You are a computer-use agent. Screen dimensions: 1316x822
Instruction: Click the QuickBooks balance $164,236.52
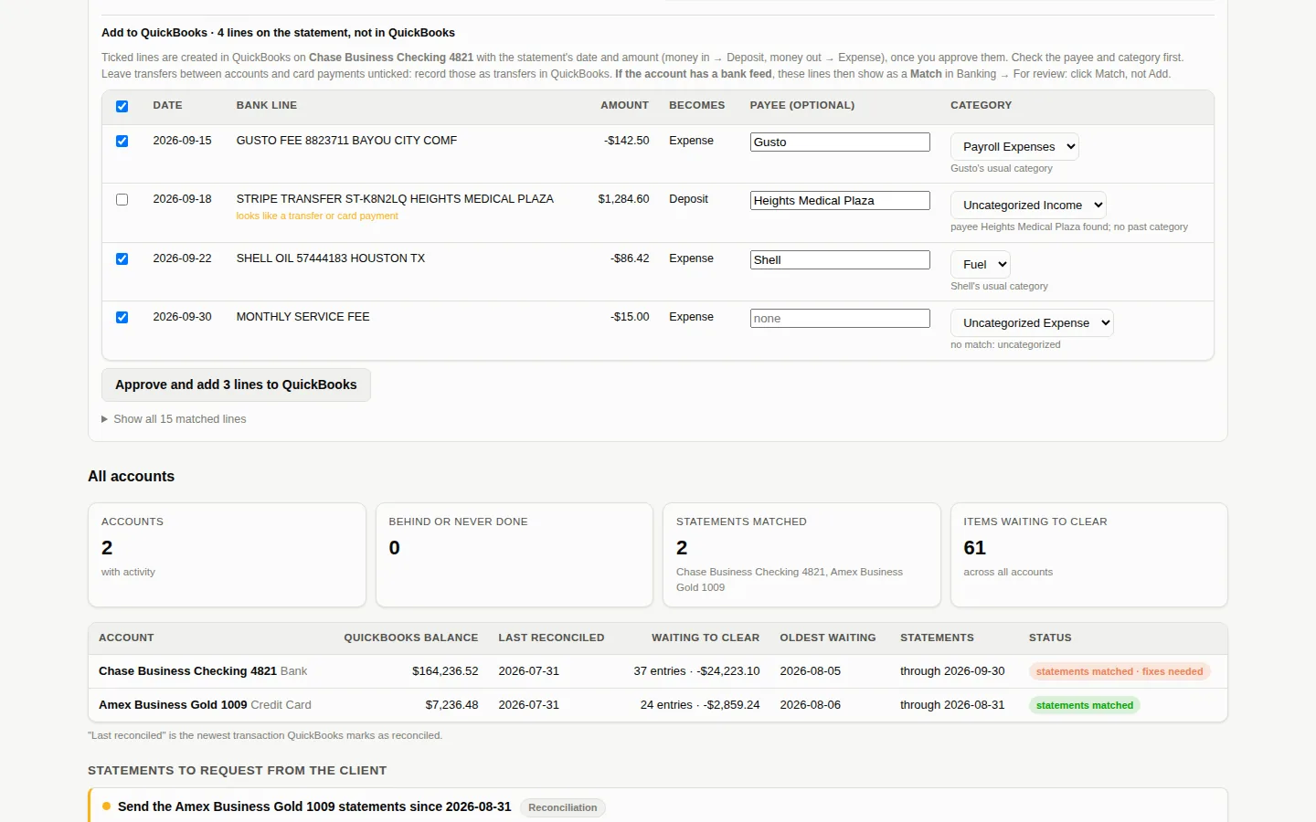[445, 671]
